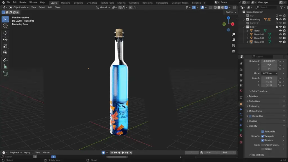Screen dimensions: 288x162
Task: Select Plane.002 in the outliner
Action: coord(259,38)
